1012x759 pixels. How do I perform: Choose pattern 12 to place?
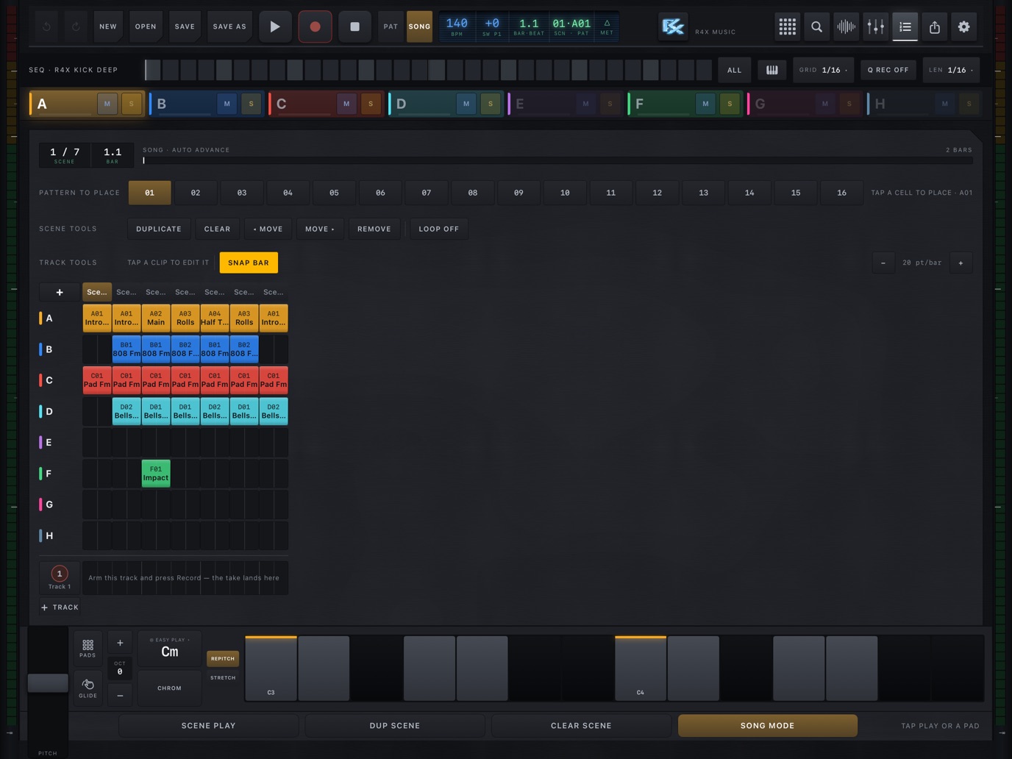[657, 193]
